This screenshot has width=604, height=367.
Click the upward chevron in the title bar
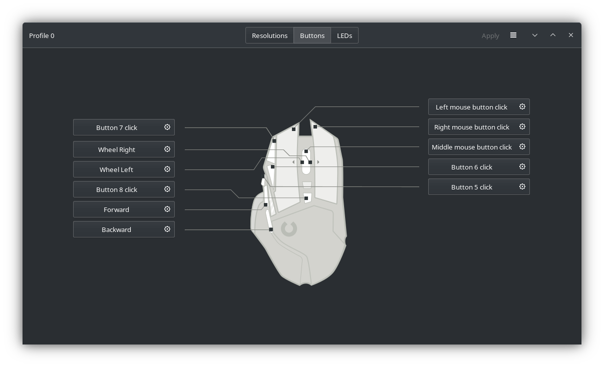pyautogui.click(x=553, y=35)
